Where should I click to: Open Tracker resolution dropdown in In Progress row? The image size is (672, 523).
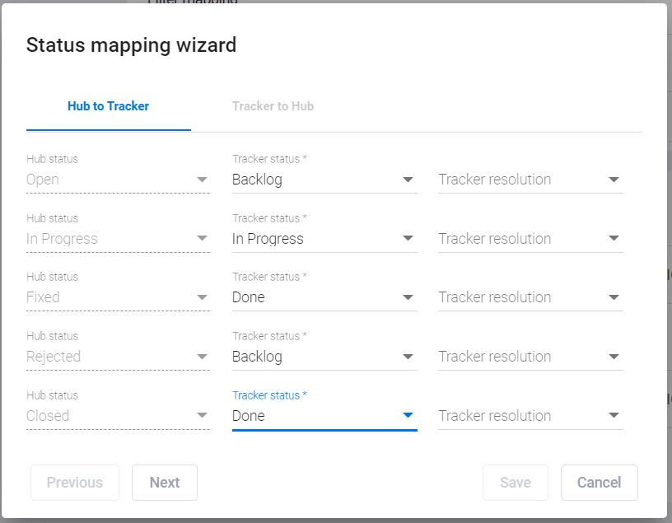[530, 238]
